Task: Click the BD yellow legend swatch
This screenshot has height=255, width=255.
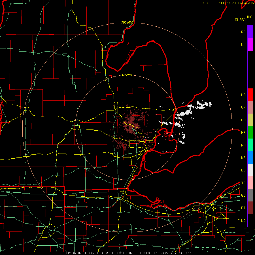Action: tap(250, 120)
